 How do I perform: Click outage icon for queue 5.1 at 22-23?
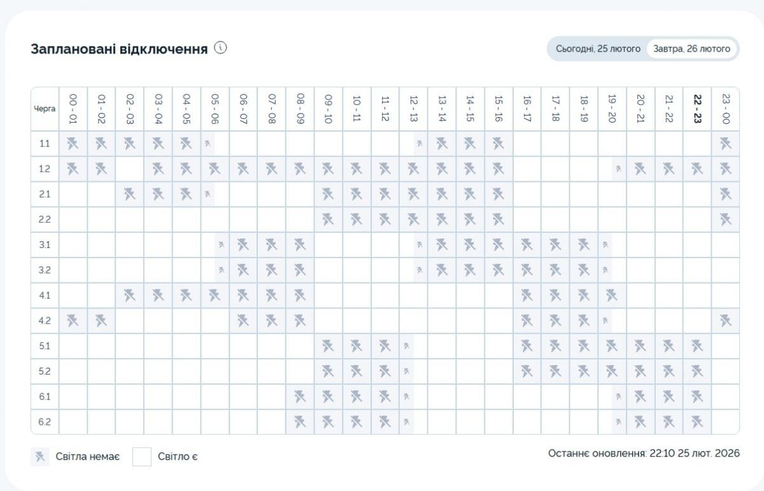point(697,346)
